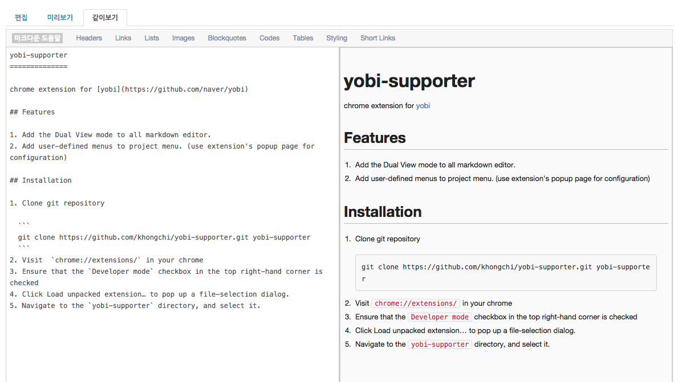The height and width of the screenshot is (382, 678).
Task: Click the Installation heading in preview
Action: tap(383, 212)
